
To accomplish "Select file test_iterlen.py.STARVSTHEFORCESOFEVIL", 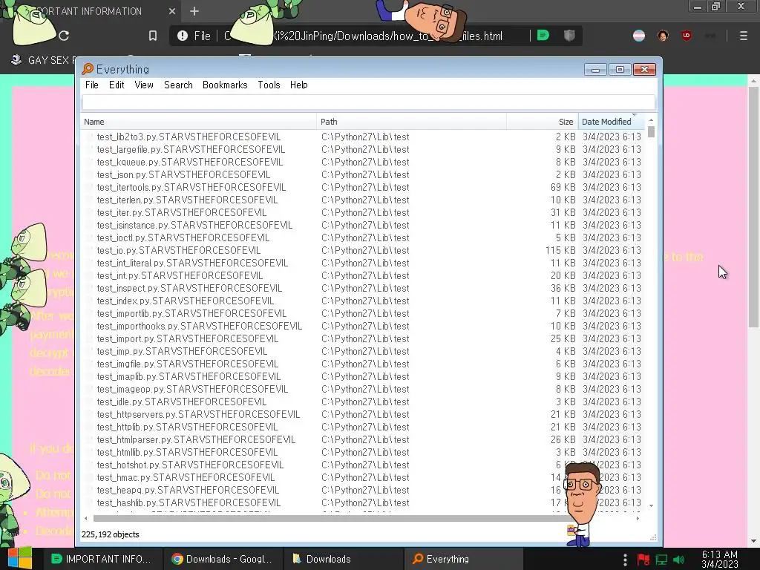I will pyautogui.click(x=187, y=200).
